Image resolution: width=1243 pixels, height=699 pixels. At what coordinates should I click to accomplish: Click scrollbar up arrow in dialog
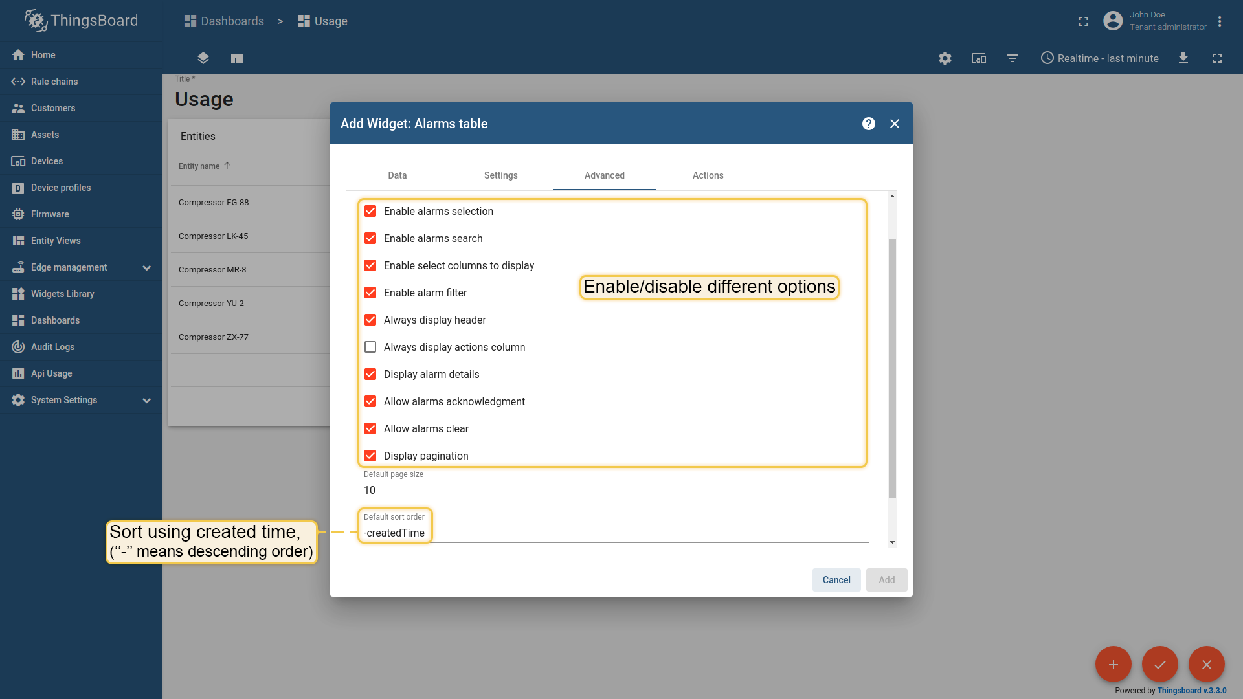892,196
